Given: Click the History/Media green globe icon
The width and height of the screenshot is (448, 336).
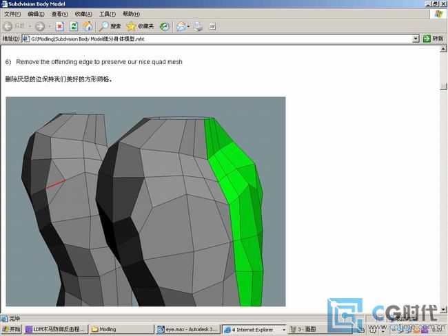Looking at the screenshot, I should [x=164, y=27].
